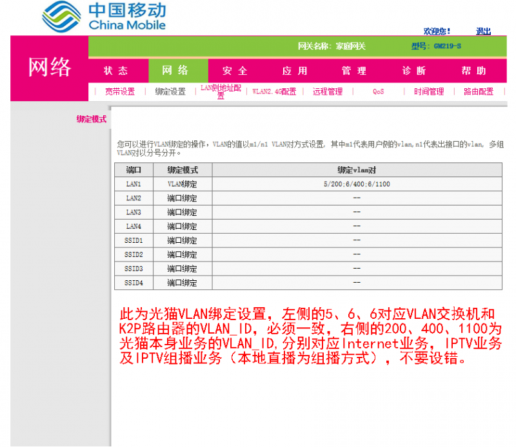Open the 状态 main tab
The height and width of the screenshot is (447, 516).
pos(116,71)
